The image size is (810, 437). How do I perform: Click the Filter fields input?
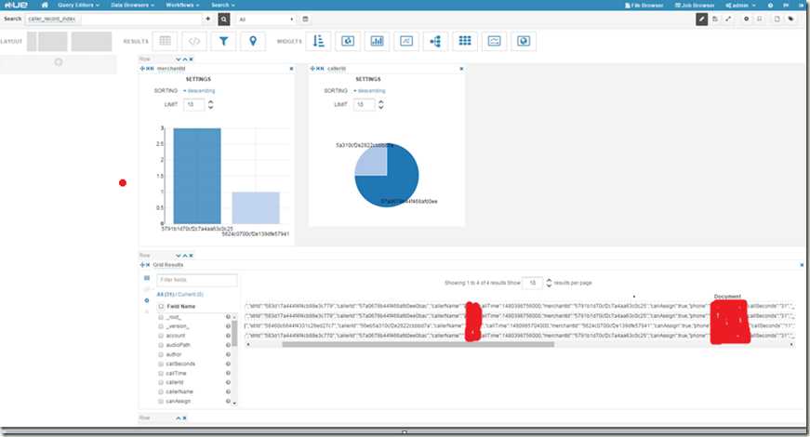197,280
